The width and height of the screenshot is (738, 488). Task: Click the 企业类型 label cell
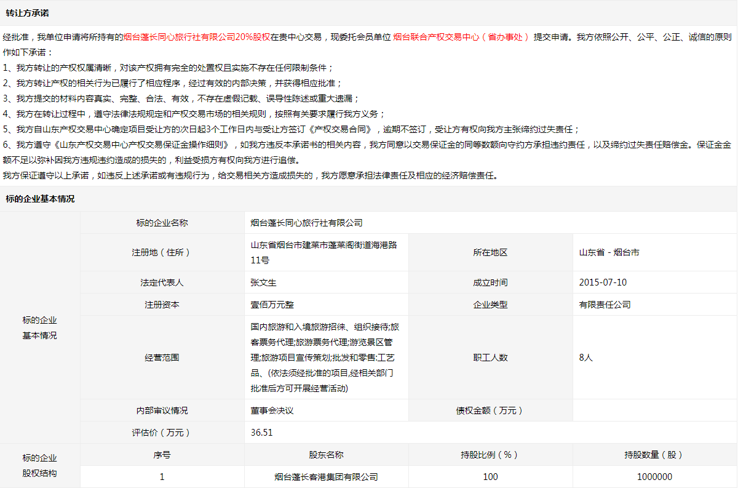(491, 305)
